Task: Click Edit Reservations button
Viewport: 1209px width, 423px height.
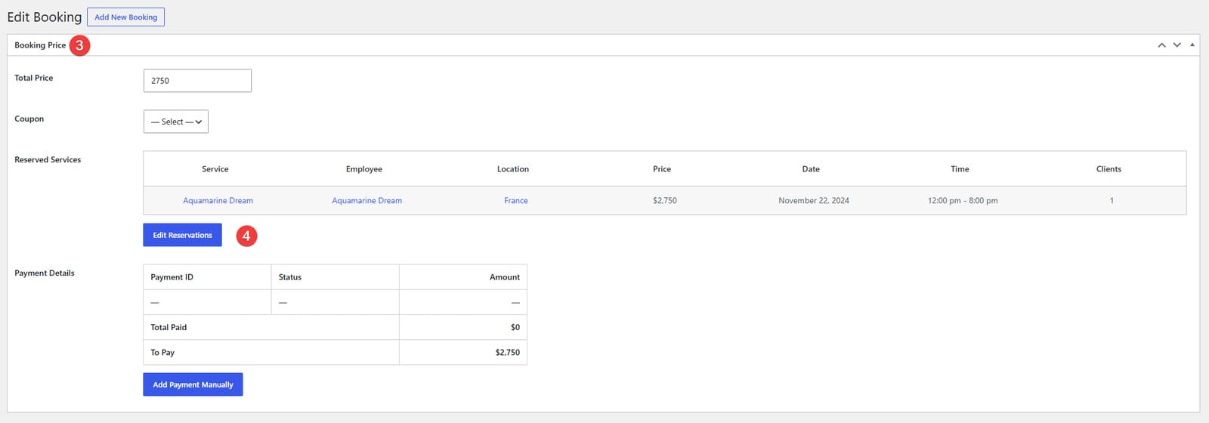Action: pos(183,235)
